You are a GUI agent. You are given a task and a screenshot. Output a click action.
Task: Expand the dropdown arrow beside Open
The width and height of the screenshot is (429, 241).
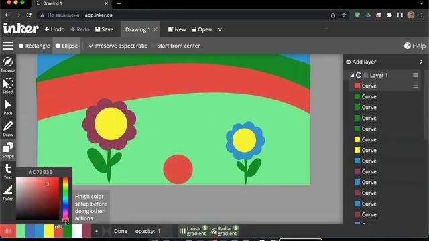coord(220,29)
